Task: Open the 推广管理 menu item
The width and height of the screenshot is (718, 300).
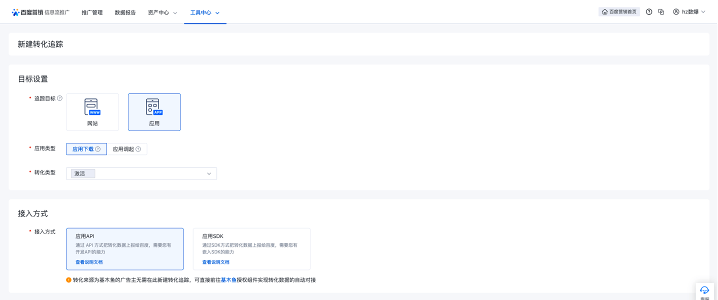Action: tap(92, 12)
